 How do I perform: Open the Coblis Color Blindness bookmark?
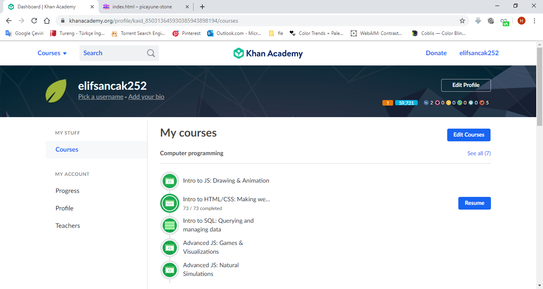(x=439, y=33)
